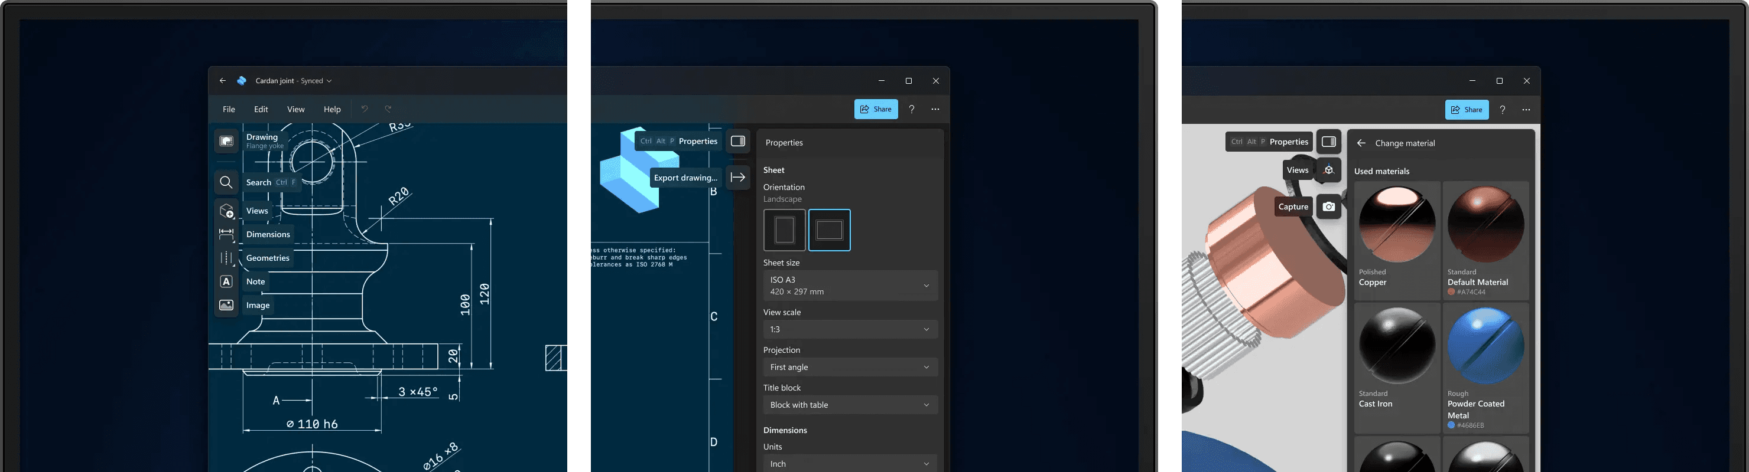
Task: Click the Capture camera icon
Action: click(1329, 207)
